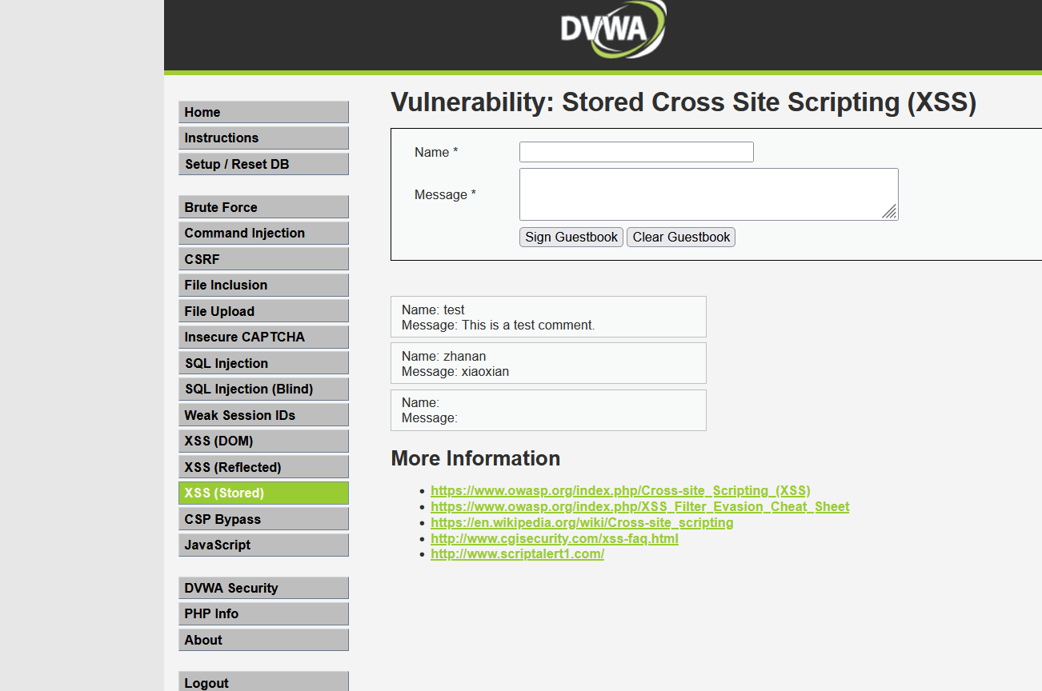Open Command Injection module

click(x=263, y=233)
